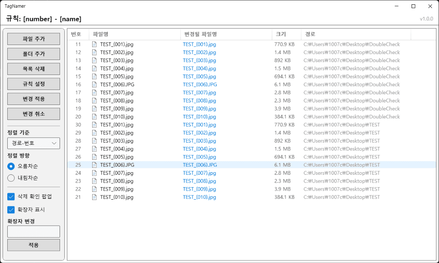Select 오름차순 ascending sort direction
This screenshot has height=263, width=439.
click(11, 166)
